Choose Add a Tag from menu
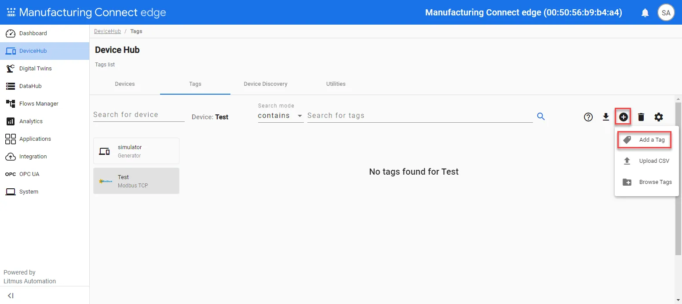This screenshot has height=304, width=682. click(x=647, y=140)
